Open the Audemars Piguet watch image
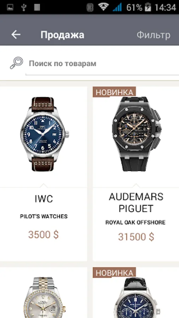Viewport: 179px width, 318px height. click(137, 134)
